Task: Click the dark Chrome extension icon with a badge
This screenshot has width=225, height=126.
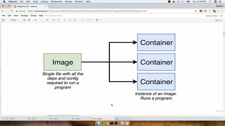Action: (214, 11)
